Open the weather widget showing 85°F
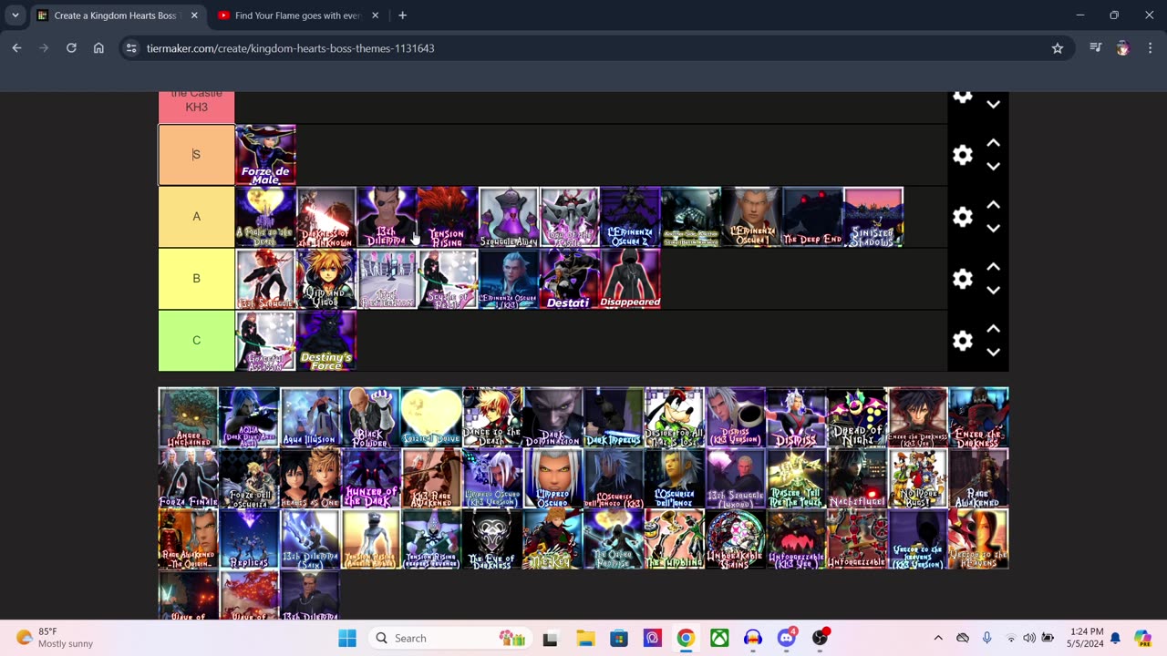Screen dimensions: 1167x656 point(57,638)
